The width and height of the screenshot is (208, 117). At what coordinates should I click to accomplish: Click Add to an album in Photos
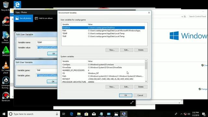pos(44,18)
